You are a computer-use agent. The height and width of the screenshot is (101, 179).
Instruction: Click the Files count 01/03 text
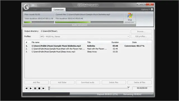pyautogui.click(x=32, y=14)
